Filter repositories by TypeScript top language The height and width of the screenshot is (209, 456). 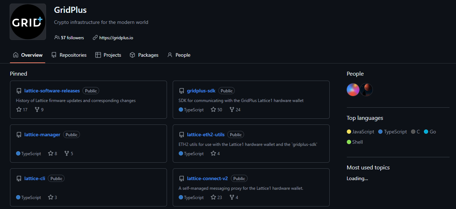pyautogui.click(x=392, y=132)
